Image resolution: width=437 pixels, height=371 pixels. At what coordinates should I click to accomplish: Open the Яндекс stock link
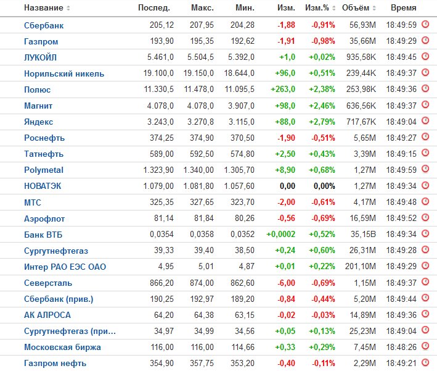point(38,122)
